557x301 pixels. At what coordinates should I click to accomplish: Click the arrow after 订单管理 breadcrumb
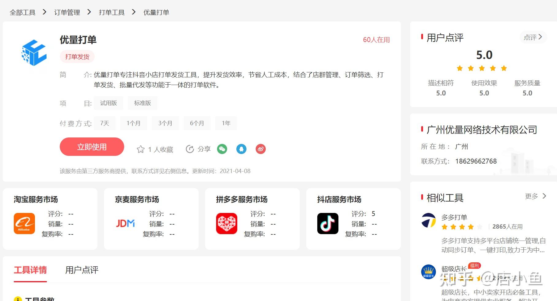pos(89,12)
